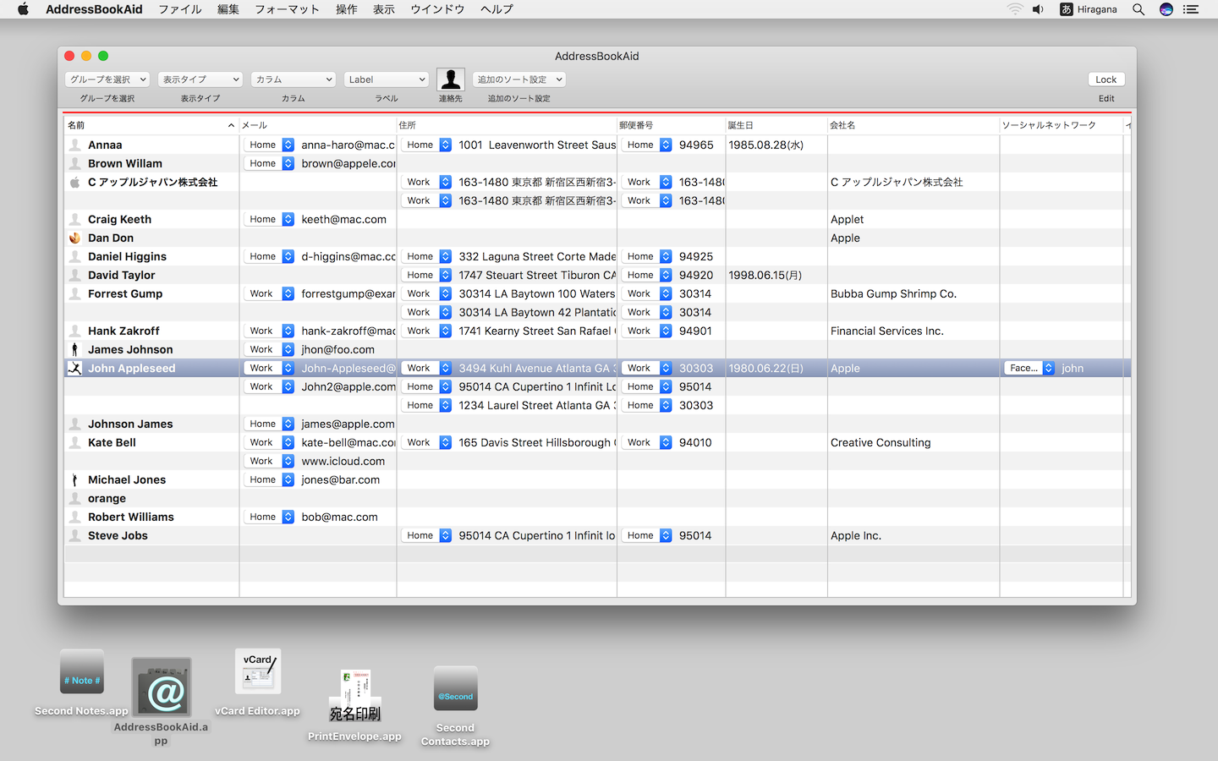Sort by the 名前 column header
The image size is (1218, 761).
click(x=151, y=125)
